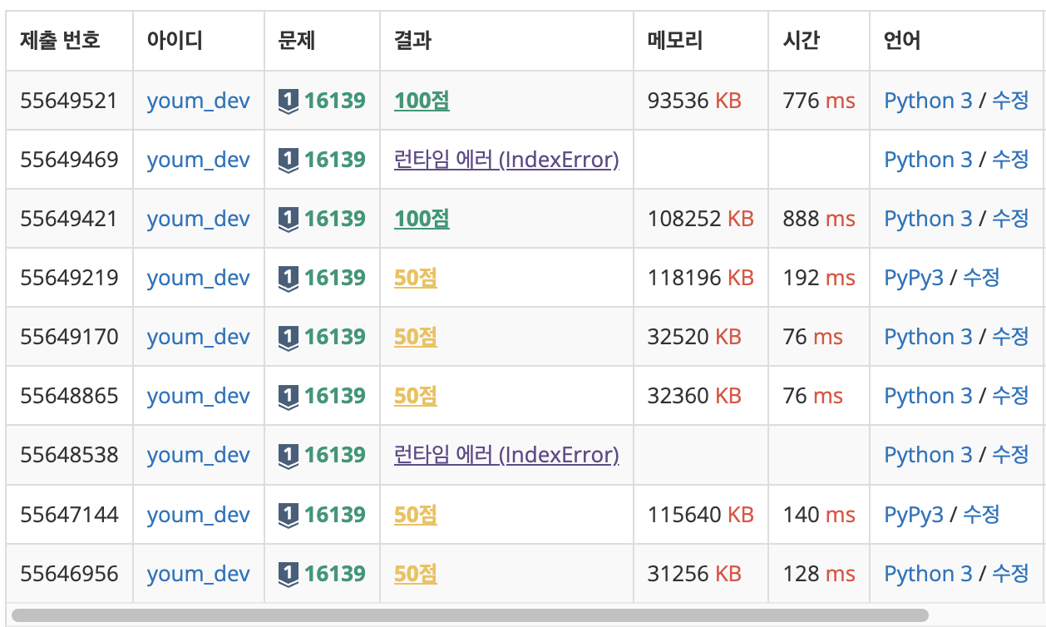Click 수정 link in row 55649170
This screenshot has height=627, width=1046.
(1011, 337)
